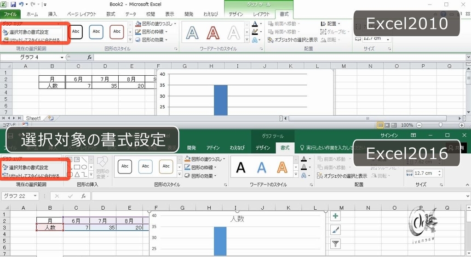Viewport: 471px width, 257px height.
Task: Switch to レイアウト chart tab in Excel 2010
Action: [261, 14]
